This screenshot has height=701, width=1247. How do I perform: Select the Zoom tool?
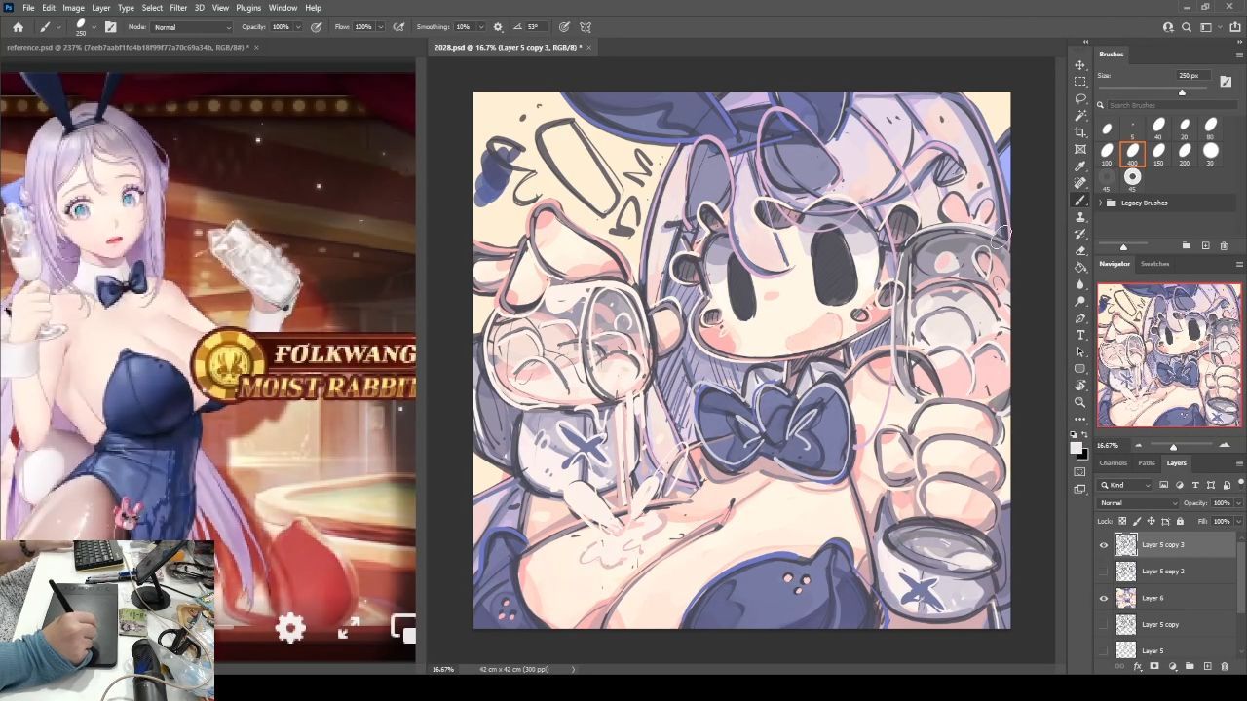[x=1080, y=402]
